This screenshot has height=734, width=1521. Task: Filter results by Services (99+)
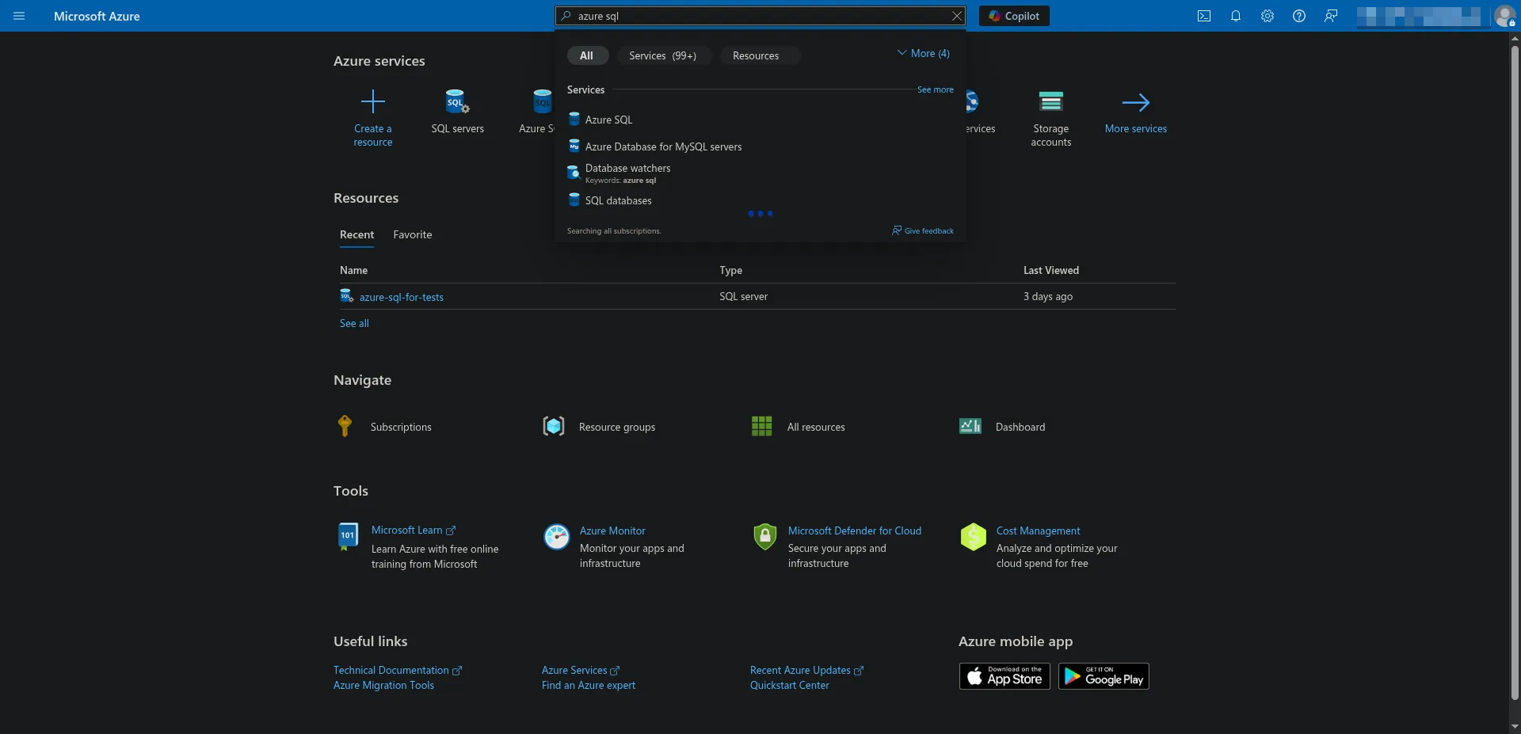(663, 55)
